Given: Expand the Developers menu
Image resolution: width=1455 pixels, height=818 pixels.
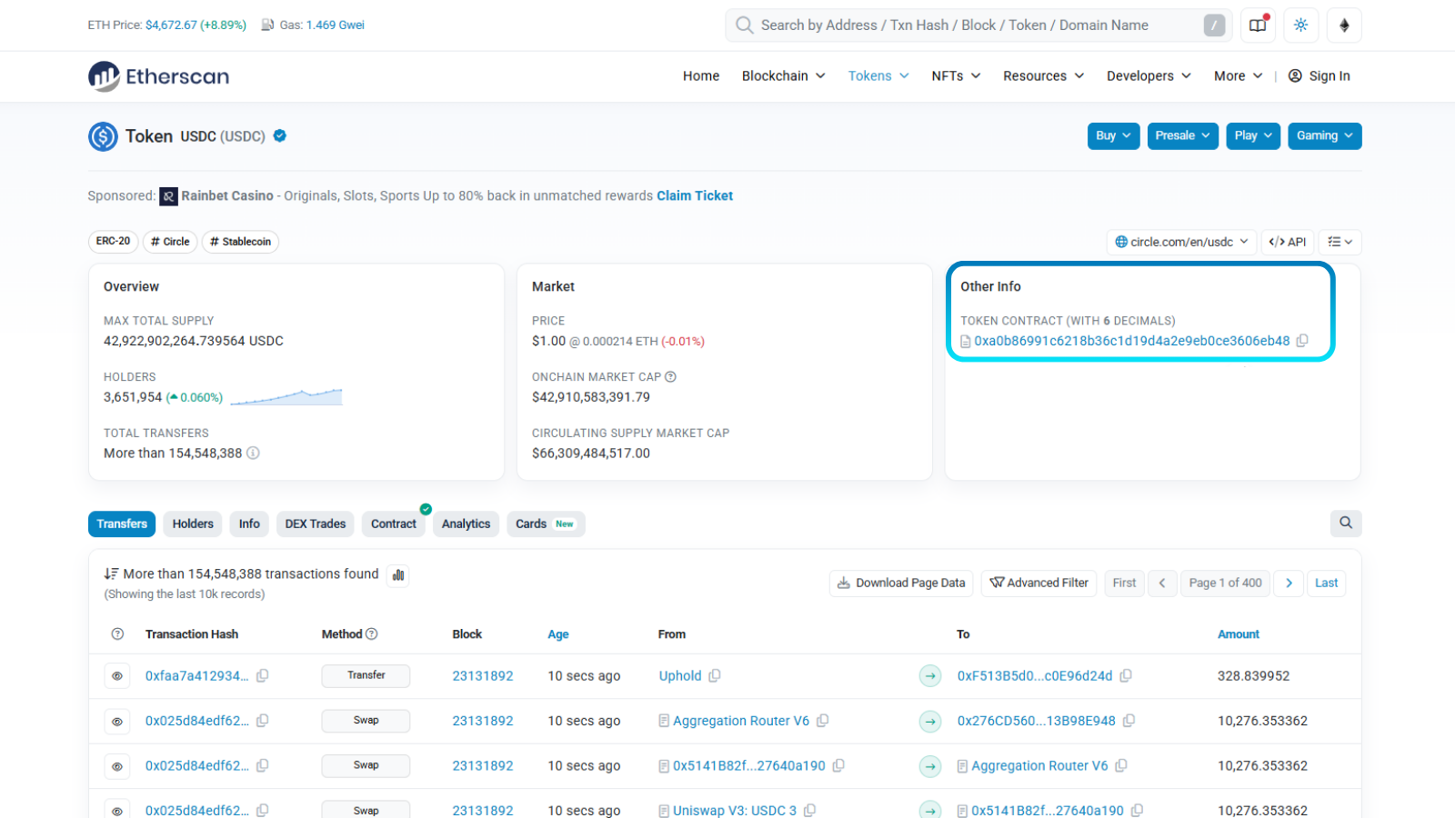Looking at the screenshot, I should (1149, 76).
